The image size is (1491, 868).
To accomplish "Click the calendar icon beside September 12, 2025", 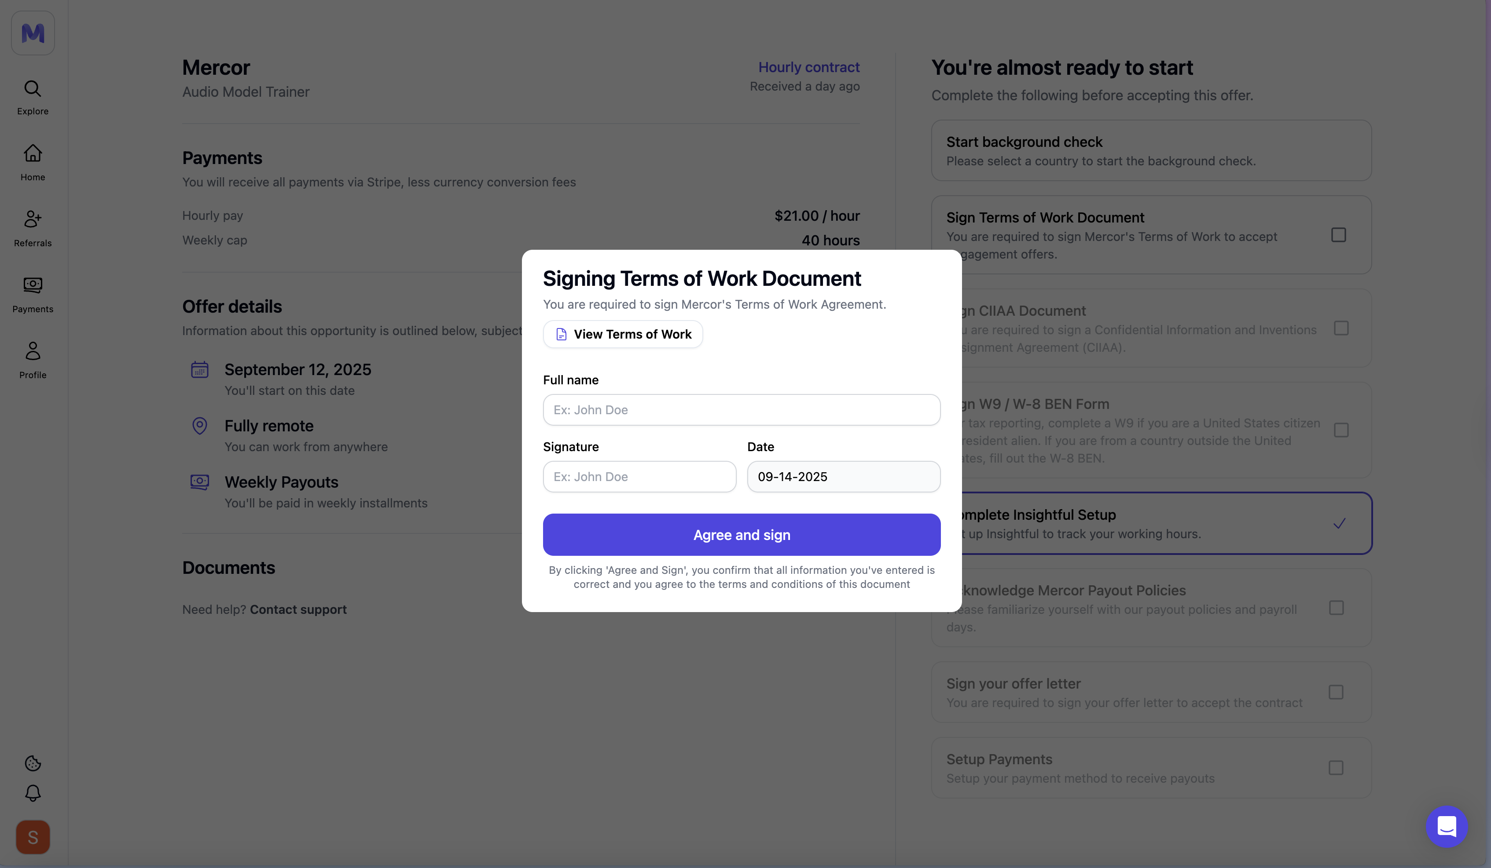I will pos(200,369).
